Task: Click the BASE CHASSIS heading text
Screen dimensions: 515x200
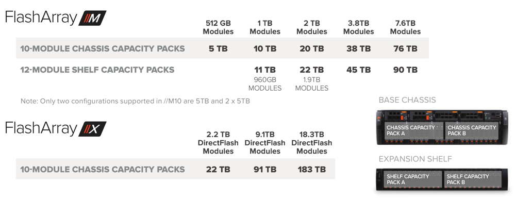Action: pos(407,100)
